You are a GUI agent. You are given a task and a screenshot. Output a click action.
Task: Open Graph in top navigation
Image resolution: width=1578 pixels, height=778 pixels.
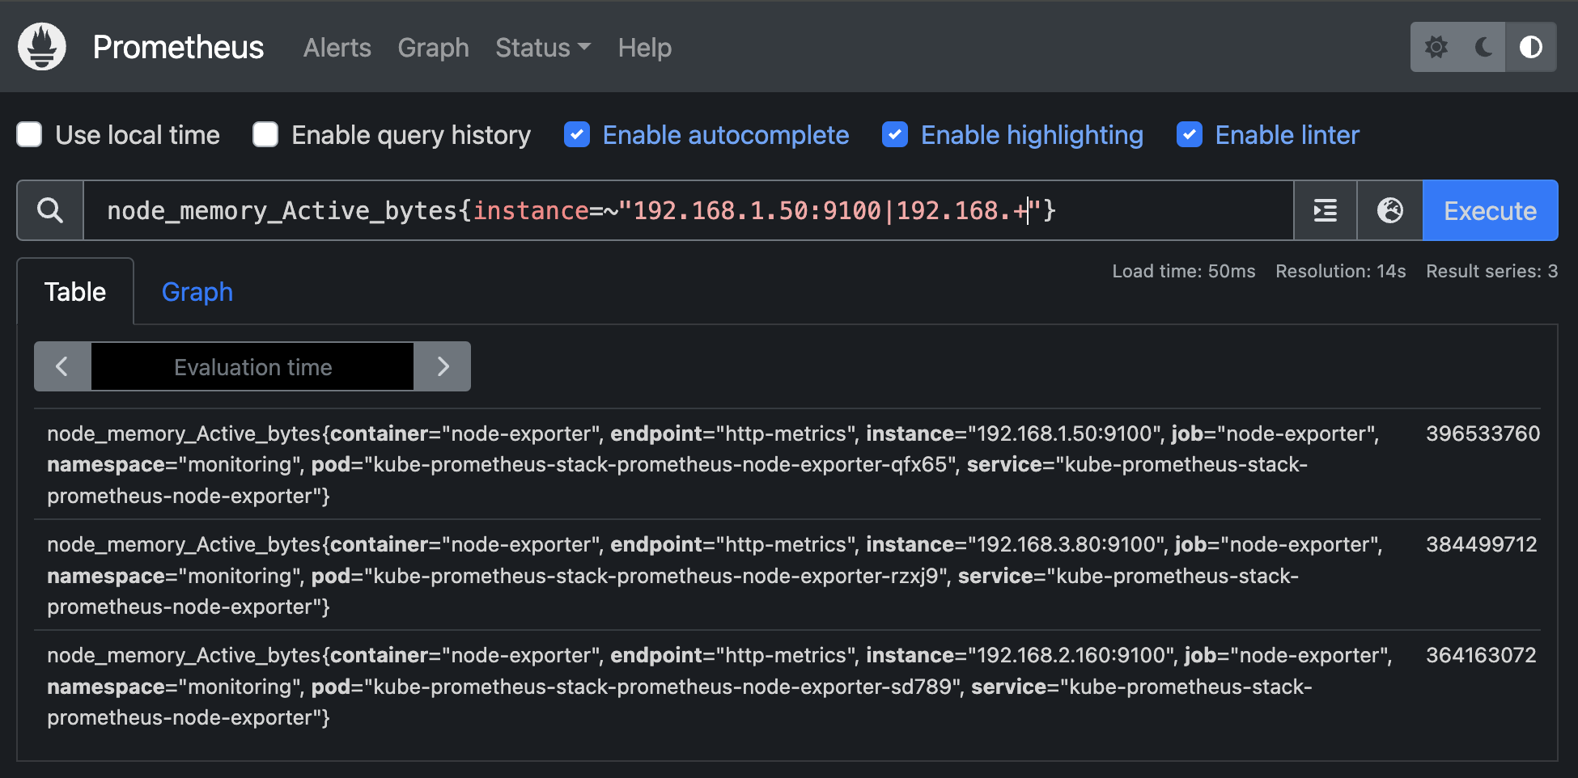pyautogui.click(x=434, y=48)
